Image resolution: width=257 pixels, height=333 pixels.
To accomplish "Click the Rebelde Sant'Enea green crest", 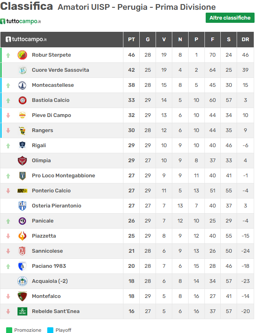I will [22, 311].
